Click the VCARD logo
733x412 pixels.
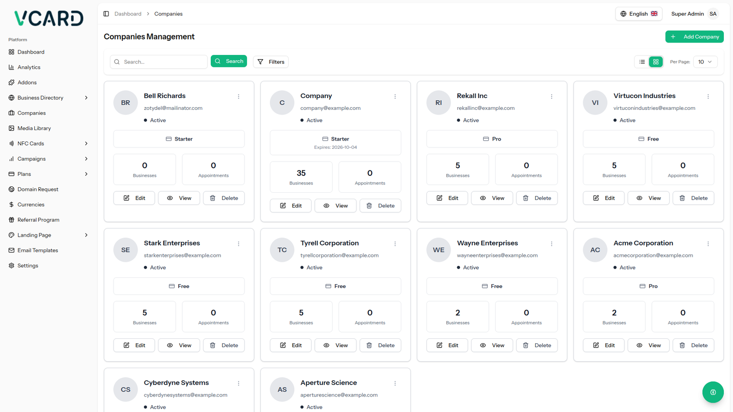(49, 18)
